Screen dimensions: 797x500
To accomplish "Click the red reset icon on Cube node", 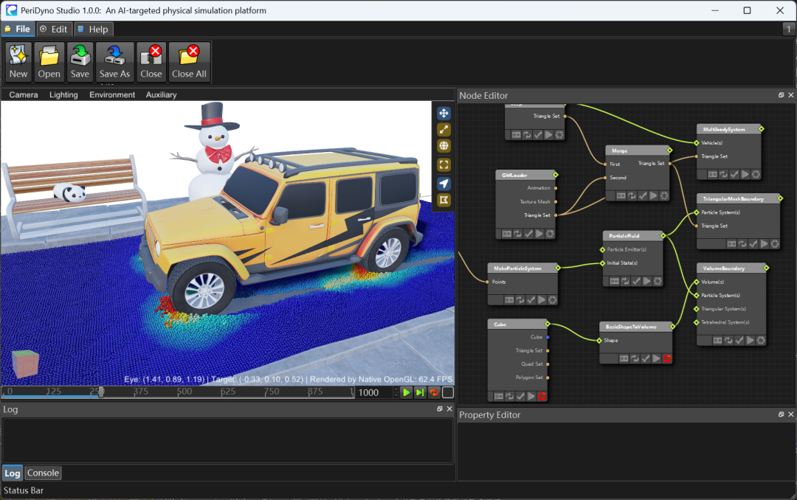I will pos(542,396).
